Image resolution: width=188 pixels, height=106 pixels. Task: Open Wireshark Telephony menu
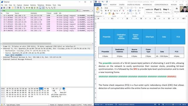coord(41,5)
